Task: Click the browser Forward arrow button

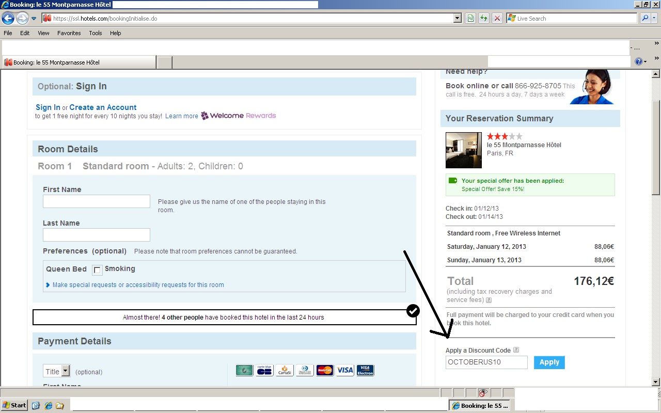Action: tap(22, 19)
